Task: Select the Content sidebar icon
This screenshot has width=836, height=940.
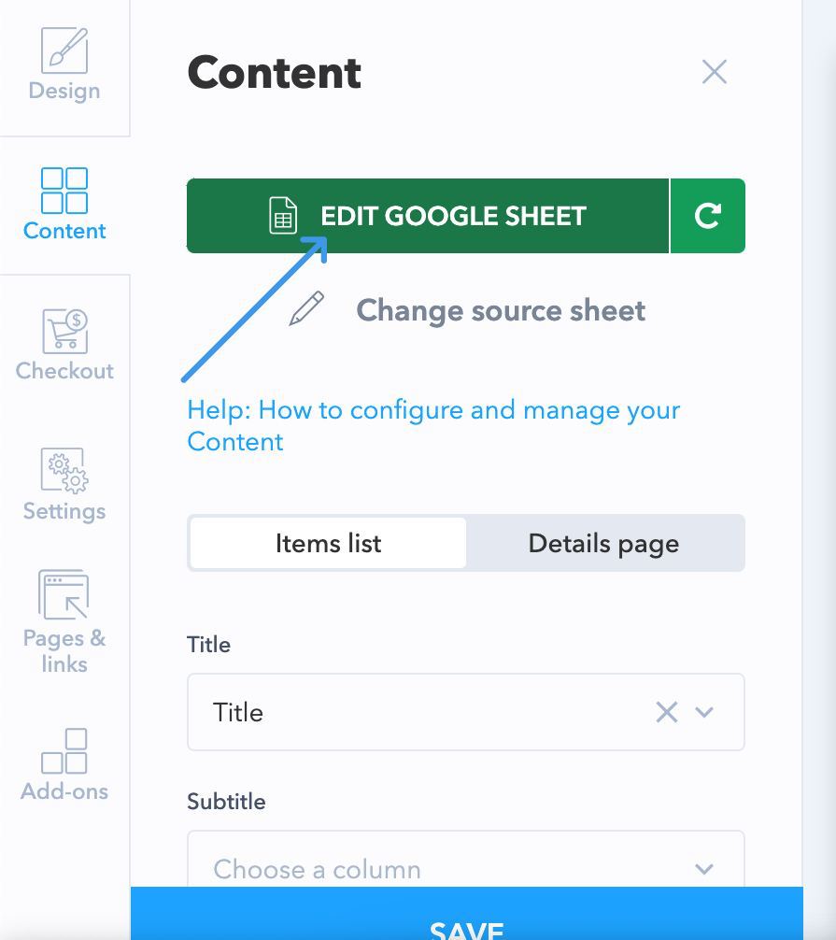Action: pyautogui.click(x=64, y=191)
